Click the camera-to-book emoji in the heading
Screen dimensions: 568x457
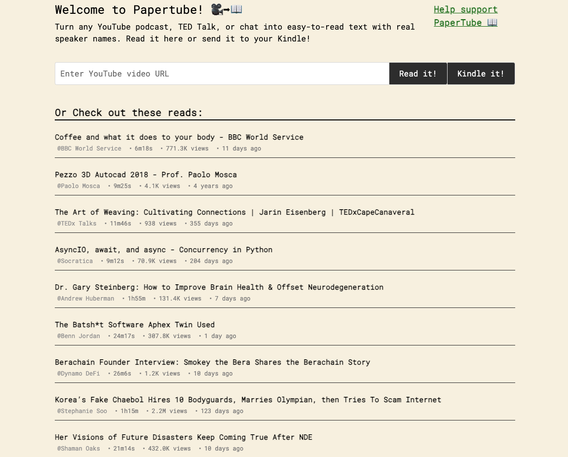[x=227, y=9]
